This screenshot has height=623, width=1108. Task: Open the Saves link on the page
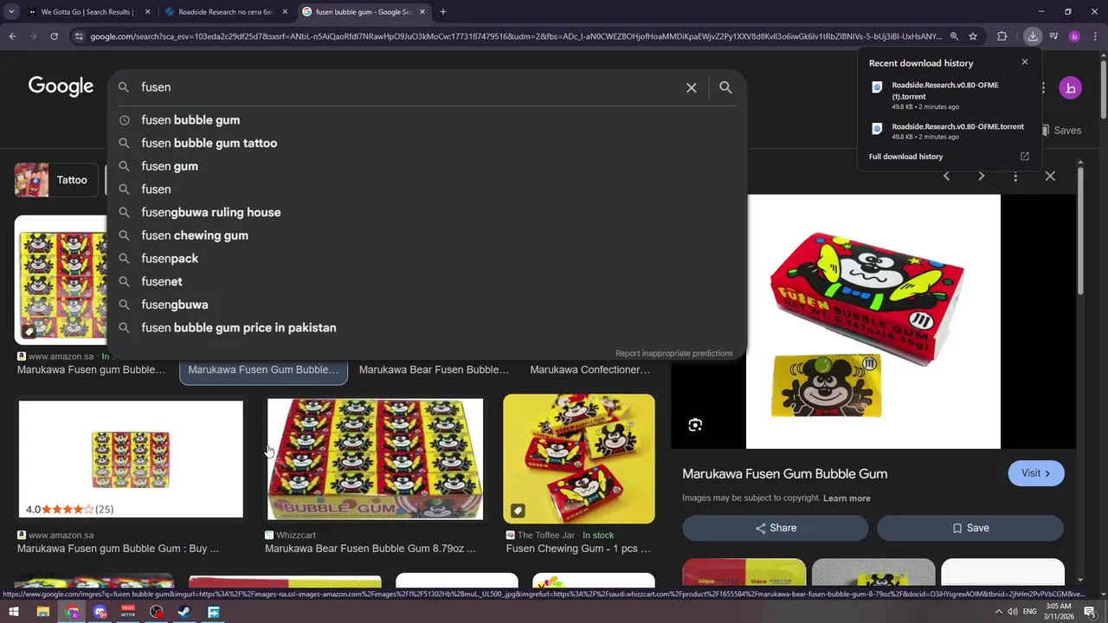(1060, 131)
